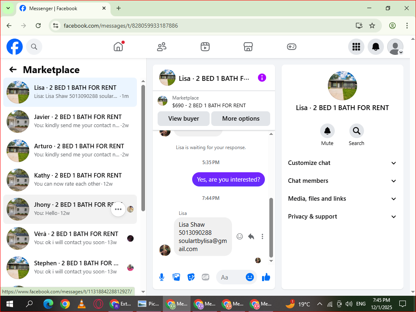Reply to Lisa's message with the reply arrow
Viewport: 416px width, 312px height.
pyautogui.click(x=251, y=236)
